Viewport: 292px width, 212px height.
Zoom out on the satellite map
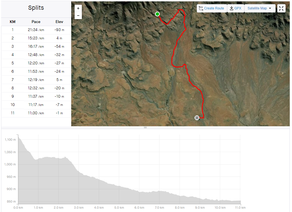pyautogui.click(x=78, y=16)
